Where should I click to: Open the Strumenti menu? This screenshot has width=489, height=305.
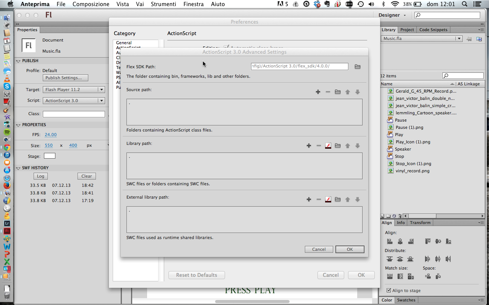[x=164, y=4]
